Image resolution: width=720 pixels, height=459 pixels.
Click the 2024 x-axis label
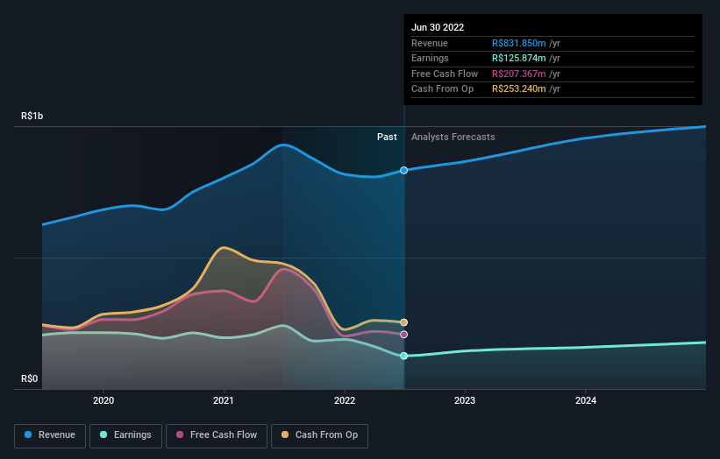(586, 400)
